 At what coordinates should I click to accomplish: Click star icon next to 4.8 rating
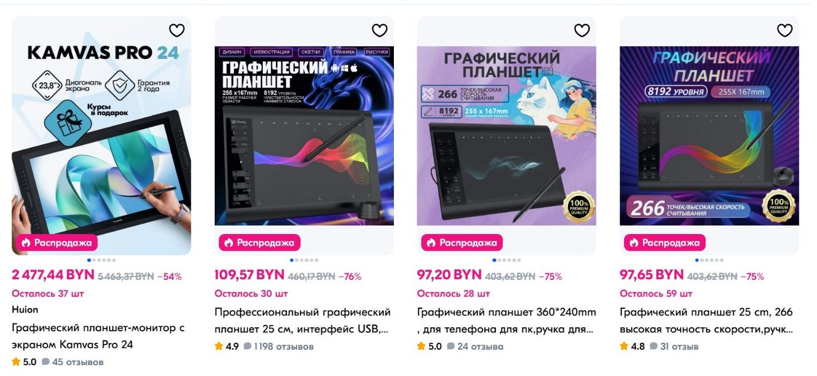click(x=624, y=346)
